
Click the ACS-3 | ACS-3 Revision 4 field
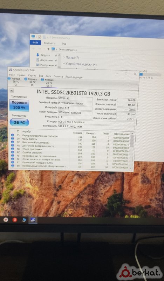[96, 122]
